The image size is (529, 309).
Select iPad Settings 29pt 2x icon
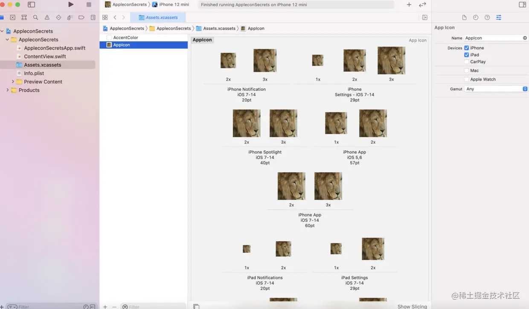point(373,249)
